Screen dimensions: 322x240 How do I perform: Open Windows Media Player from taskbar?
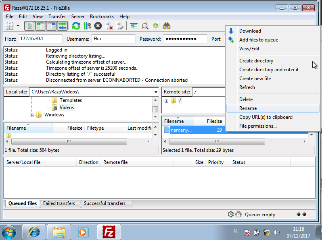pyautogui.click(x=83, y=232)
